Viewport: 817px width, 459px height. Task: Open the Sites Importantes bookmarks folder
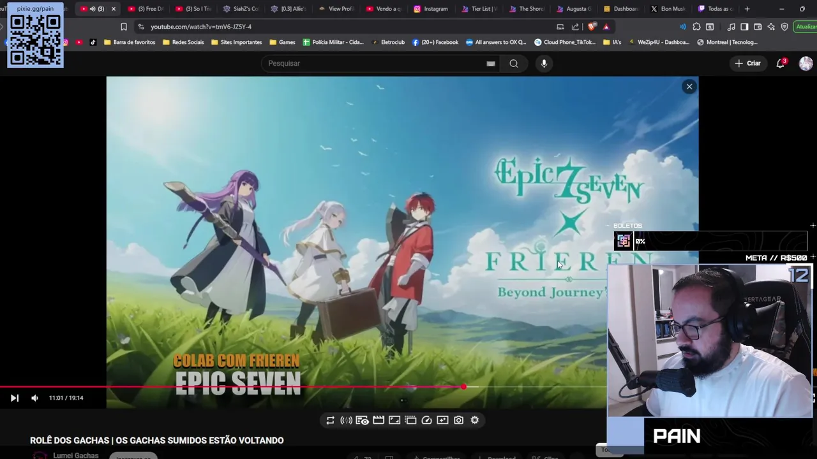point(236,42)
